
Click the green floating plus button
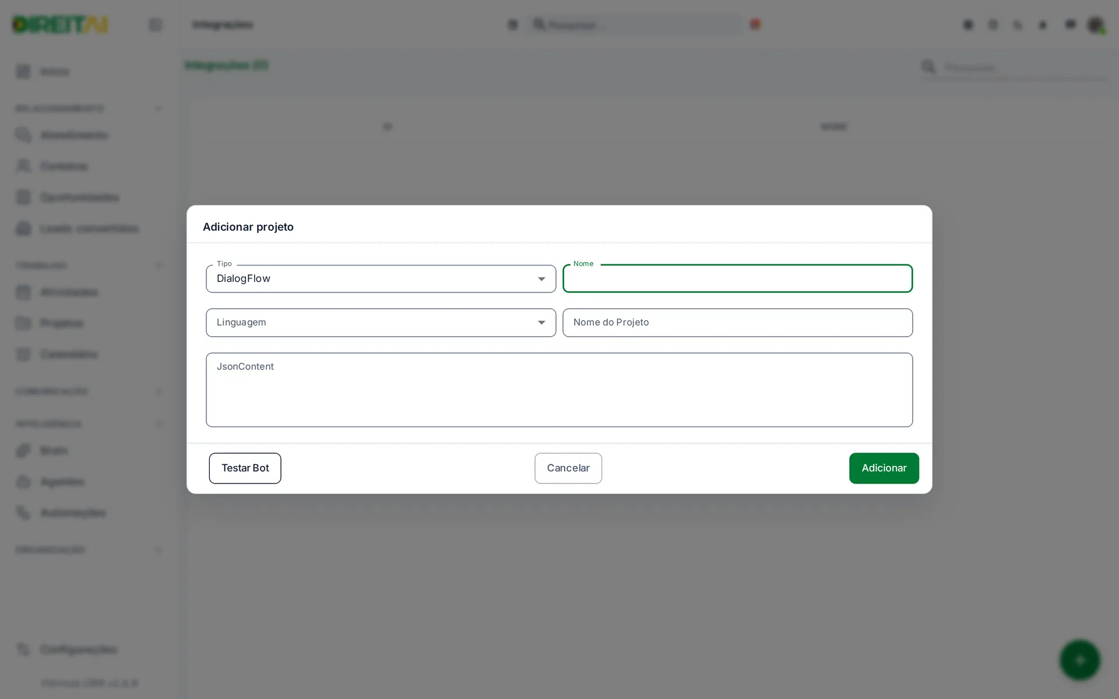[x=1079, y=660]
